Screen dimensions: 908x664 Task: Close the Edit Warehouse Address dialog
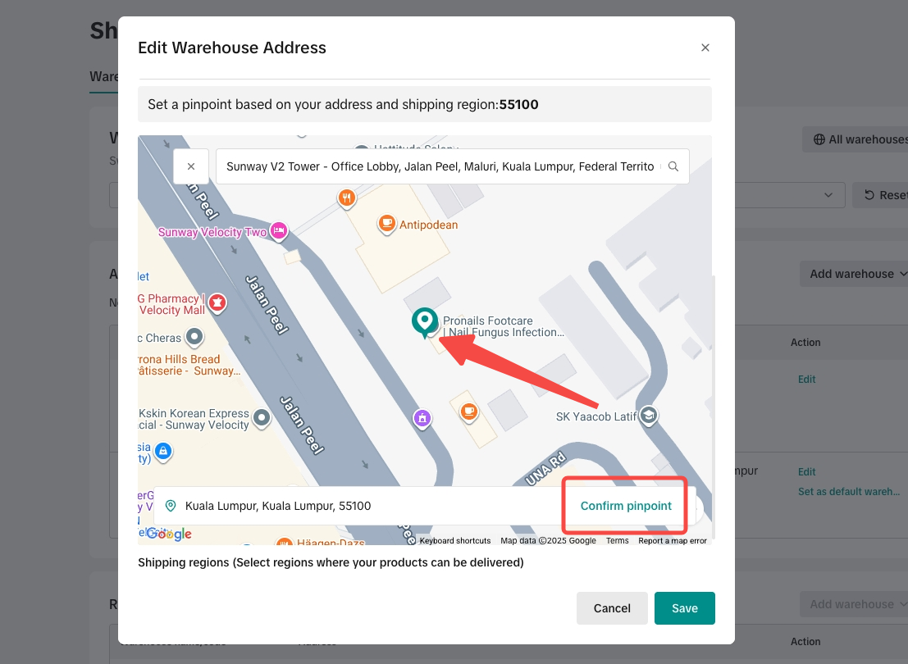tap(705, 48)
